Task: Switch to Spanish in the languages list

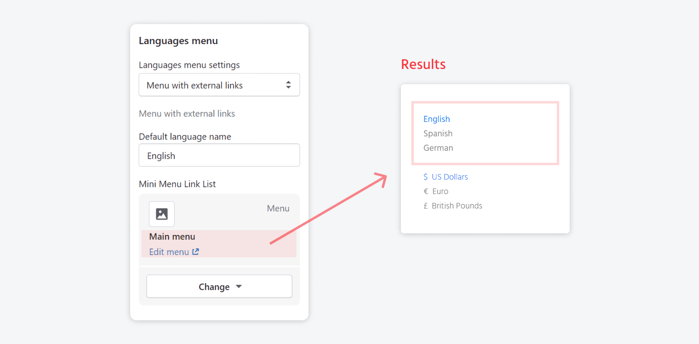Action: (x=438, y=133)
